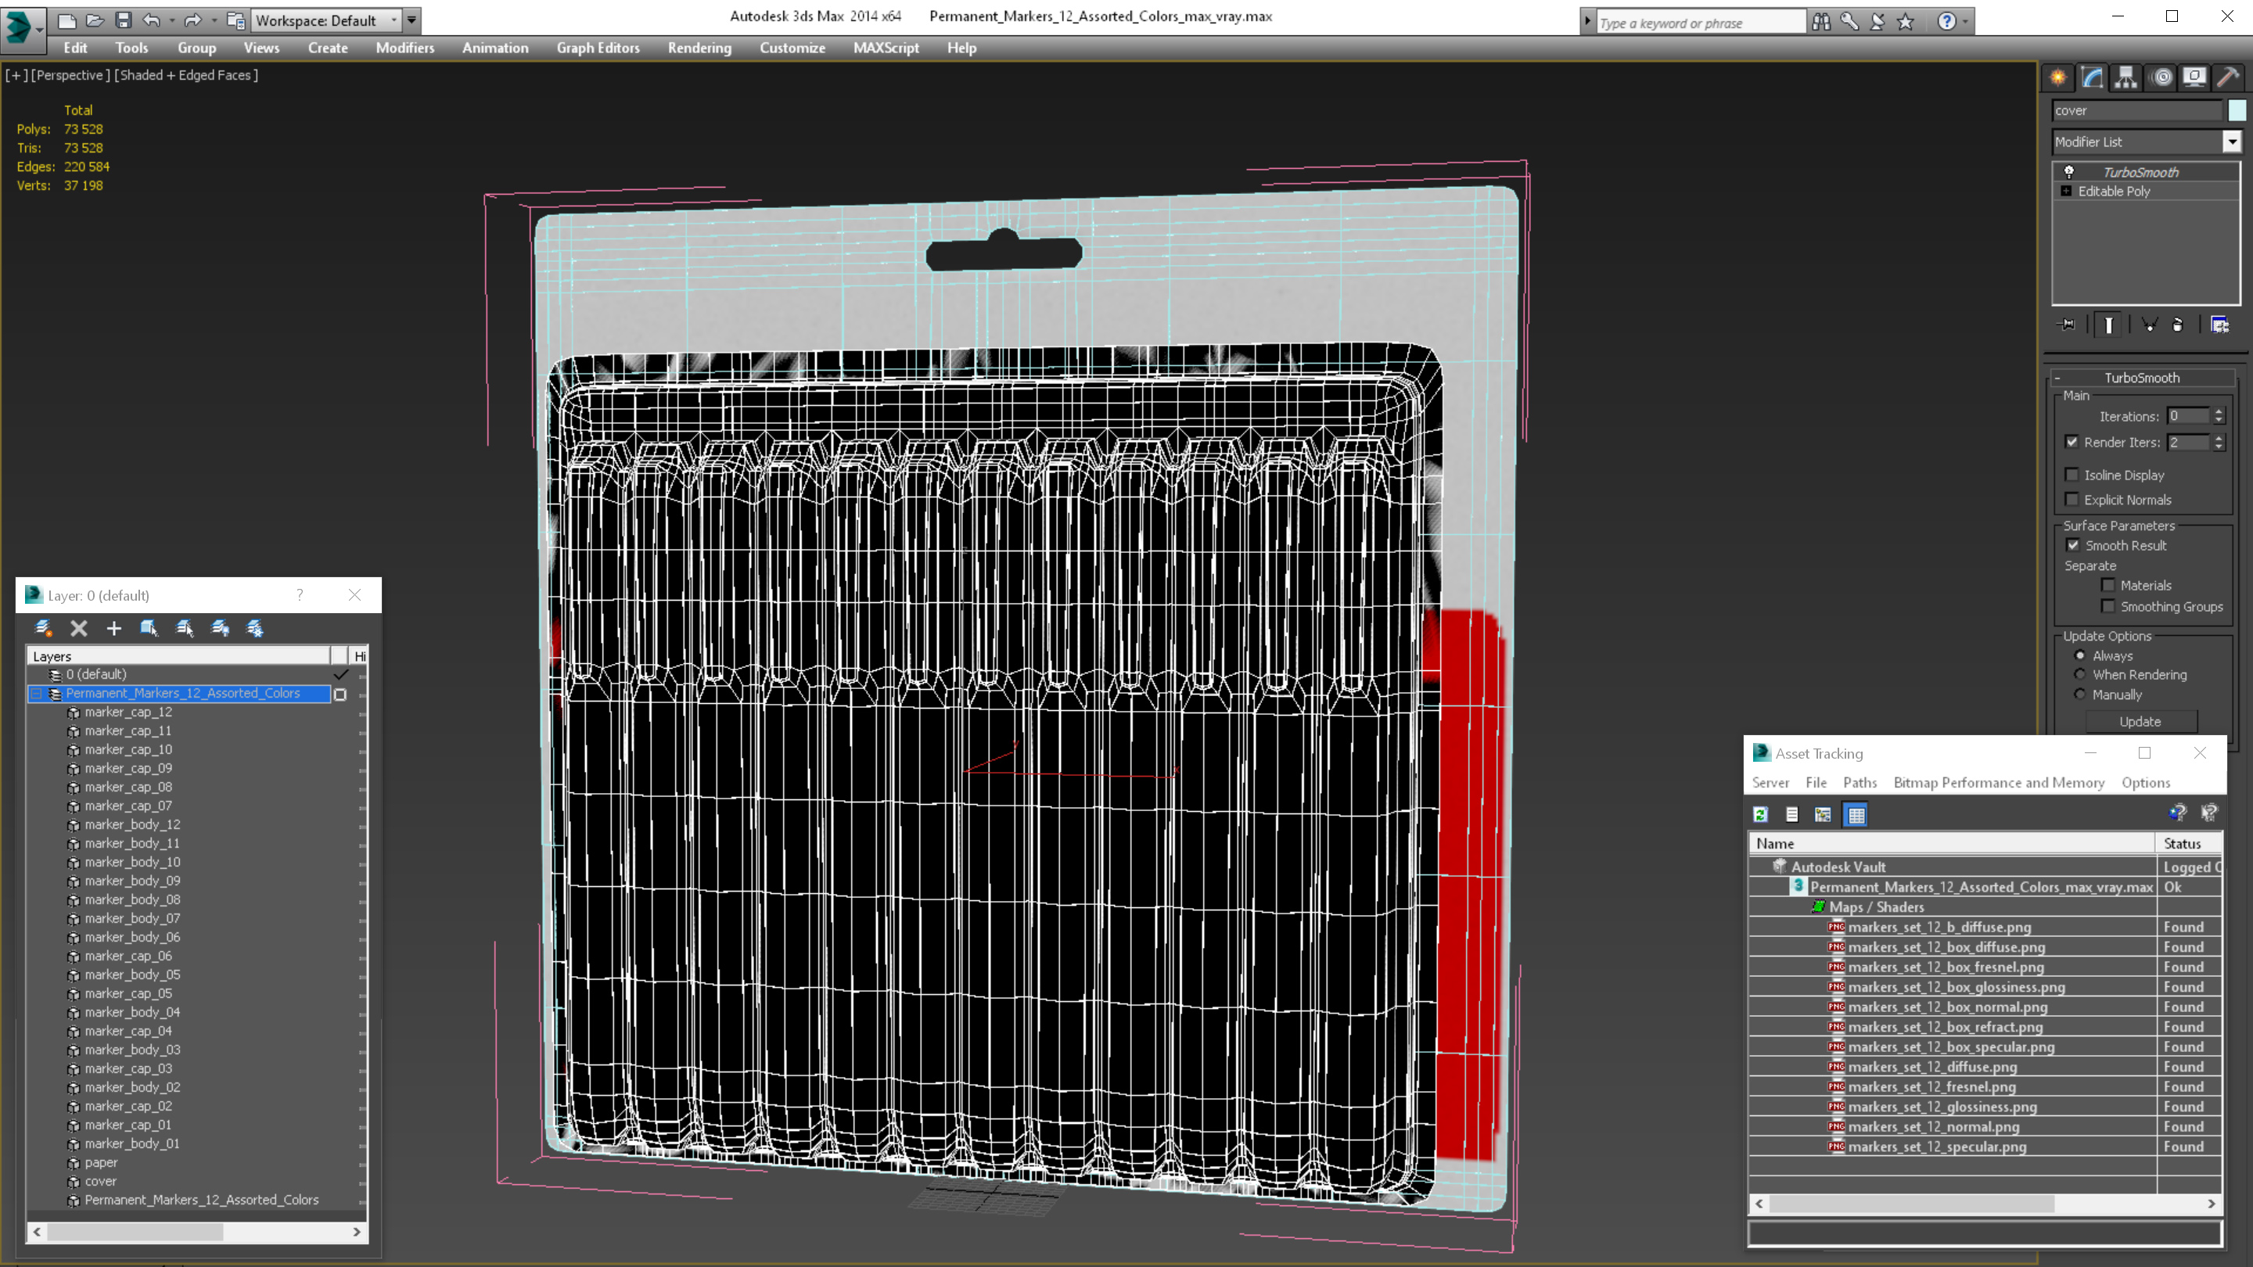Expand the Editable Poly plus in modifier stack
This screenshot has width=2253, height=1267.
tap(2066, 191)
